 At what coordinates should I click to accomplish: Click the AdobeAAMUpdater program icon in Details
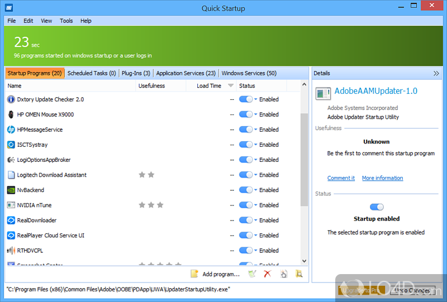pyautogui.click(x=323, y=93)
